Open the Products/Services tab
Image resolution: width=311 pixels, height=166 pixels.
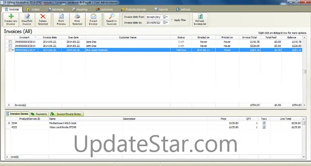point(134,9)
